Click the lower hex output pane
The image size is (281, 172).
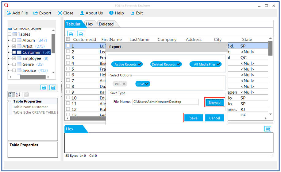tap(169, 143)
